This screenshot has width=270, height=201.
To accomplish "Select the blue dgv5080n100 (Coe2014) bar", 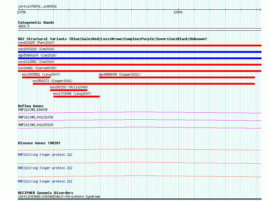I will (x=140, y=58).
